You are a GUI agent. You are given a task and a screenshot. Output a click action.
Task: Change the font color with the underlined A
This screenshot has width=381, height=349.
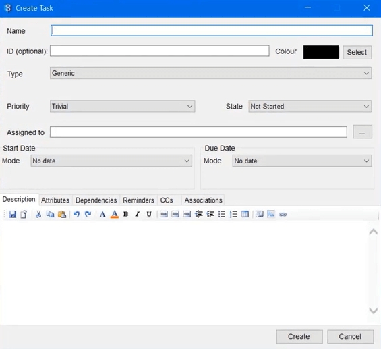(115, 214)
